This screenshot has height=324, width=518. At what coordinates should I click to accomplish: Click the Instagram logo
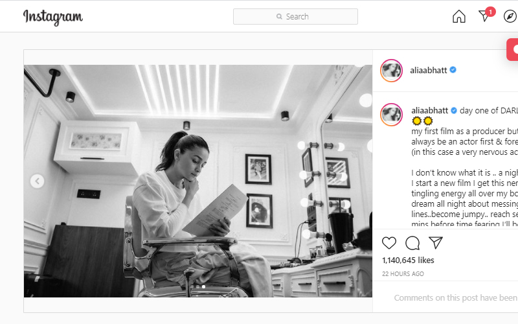(x=53, y=17)
